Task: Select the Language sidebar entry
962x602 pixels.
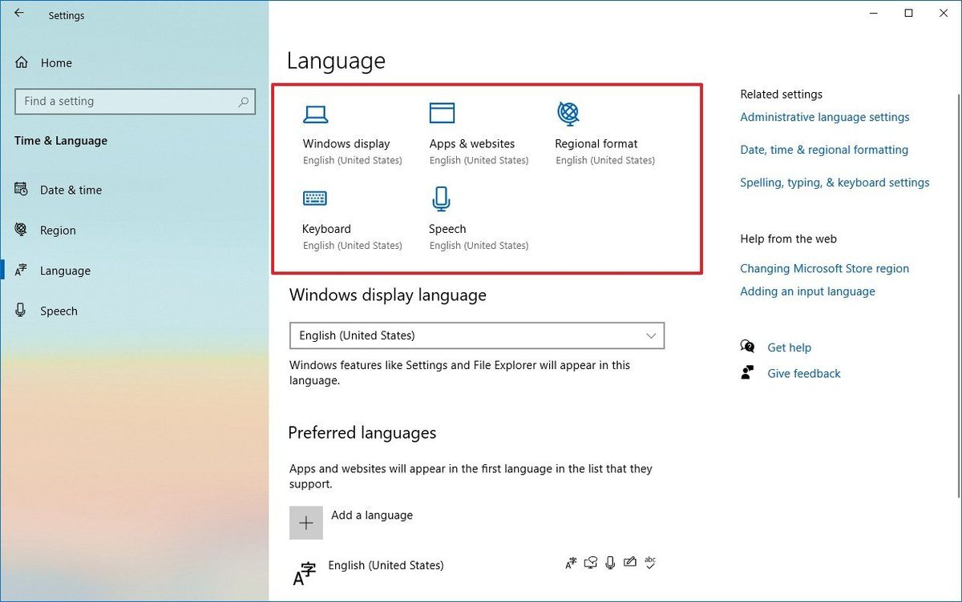Action: [64, 271]
